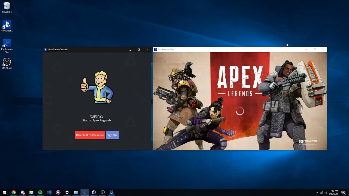This screenshot has height=196, width=349.
Task: Close the PS4 Remote Play window
Action: click(323, 50)
